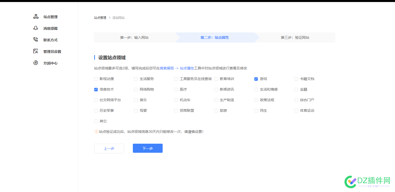Check the 招商联盟 checkbox
This screenshot has height=192, width=395.
pyautogui.click(x=176, y=111)
